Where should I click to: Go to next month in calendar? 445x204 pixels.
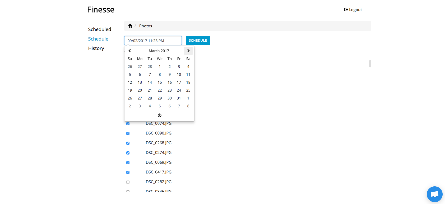pos(188,51)
